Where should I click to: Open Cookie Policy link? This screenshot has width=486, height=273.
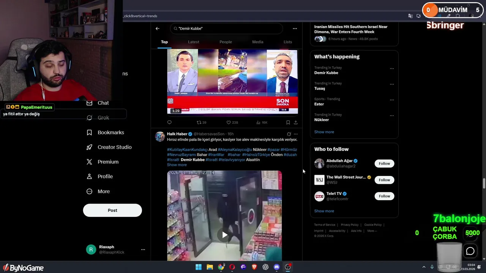pyautogui.click(x=373, y=225)
